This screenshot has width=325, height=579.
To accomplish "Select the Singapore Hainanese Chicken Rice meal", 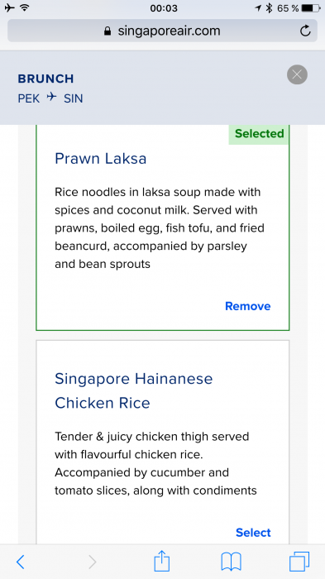I will point(253,533).
